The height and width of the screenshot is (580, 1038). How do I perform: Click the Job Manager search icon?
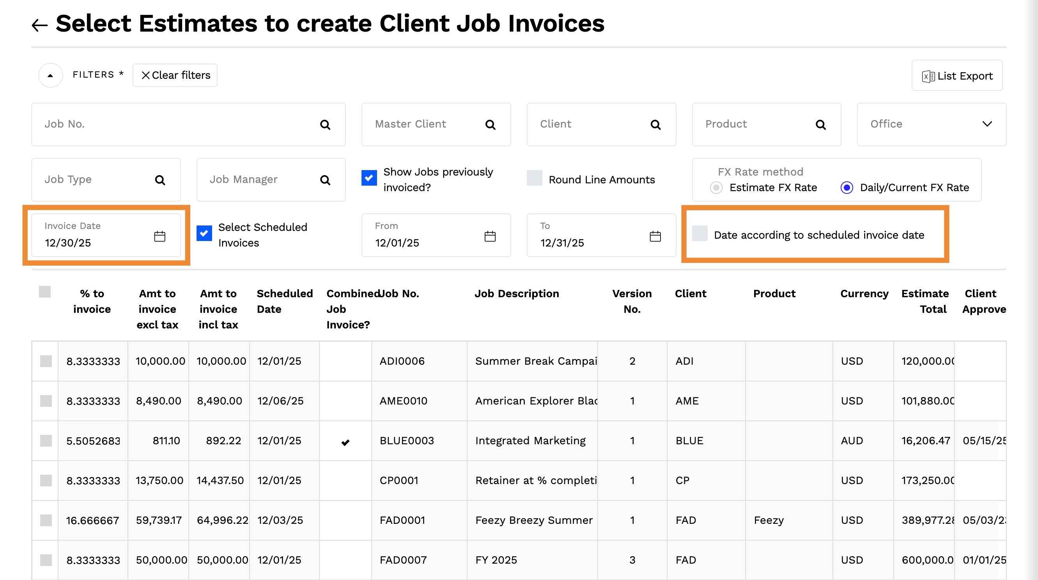pyautogui.click(x=325, y=180)
